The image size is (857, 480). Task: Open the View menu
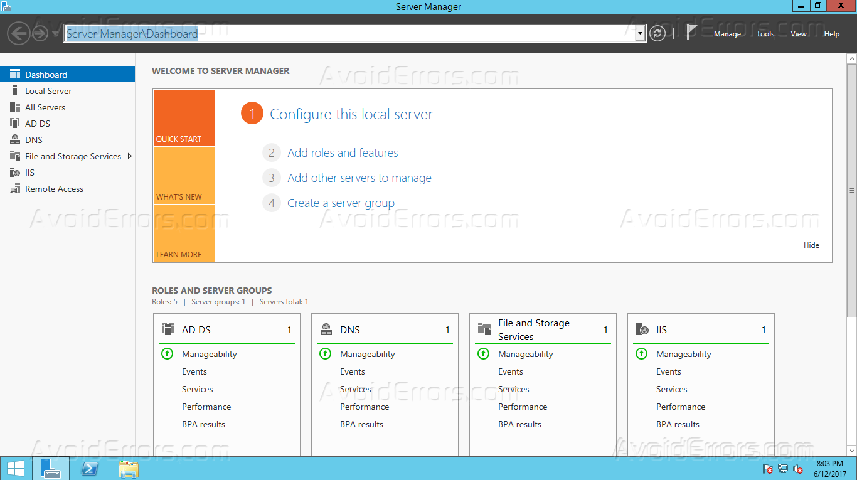pos(799,34)
